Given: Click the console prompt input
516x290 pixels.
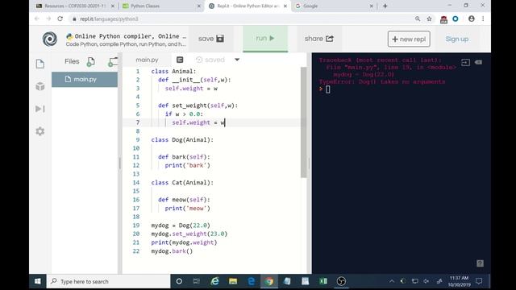Looking at the screenshot, I should [x=328, y=89].
